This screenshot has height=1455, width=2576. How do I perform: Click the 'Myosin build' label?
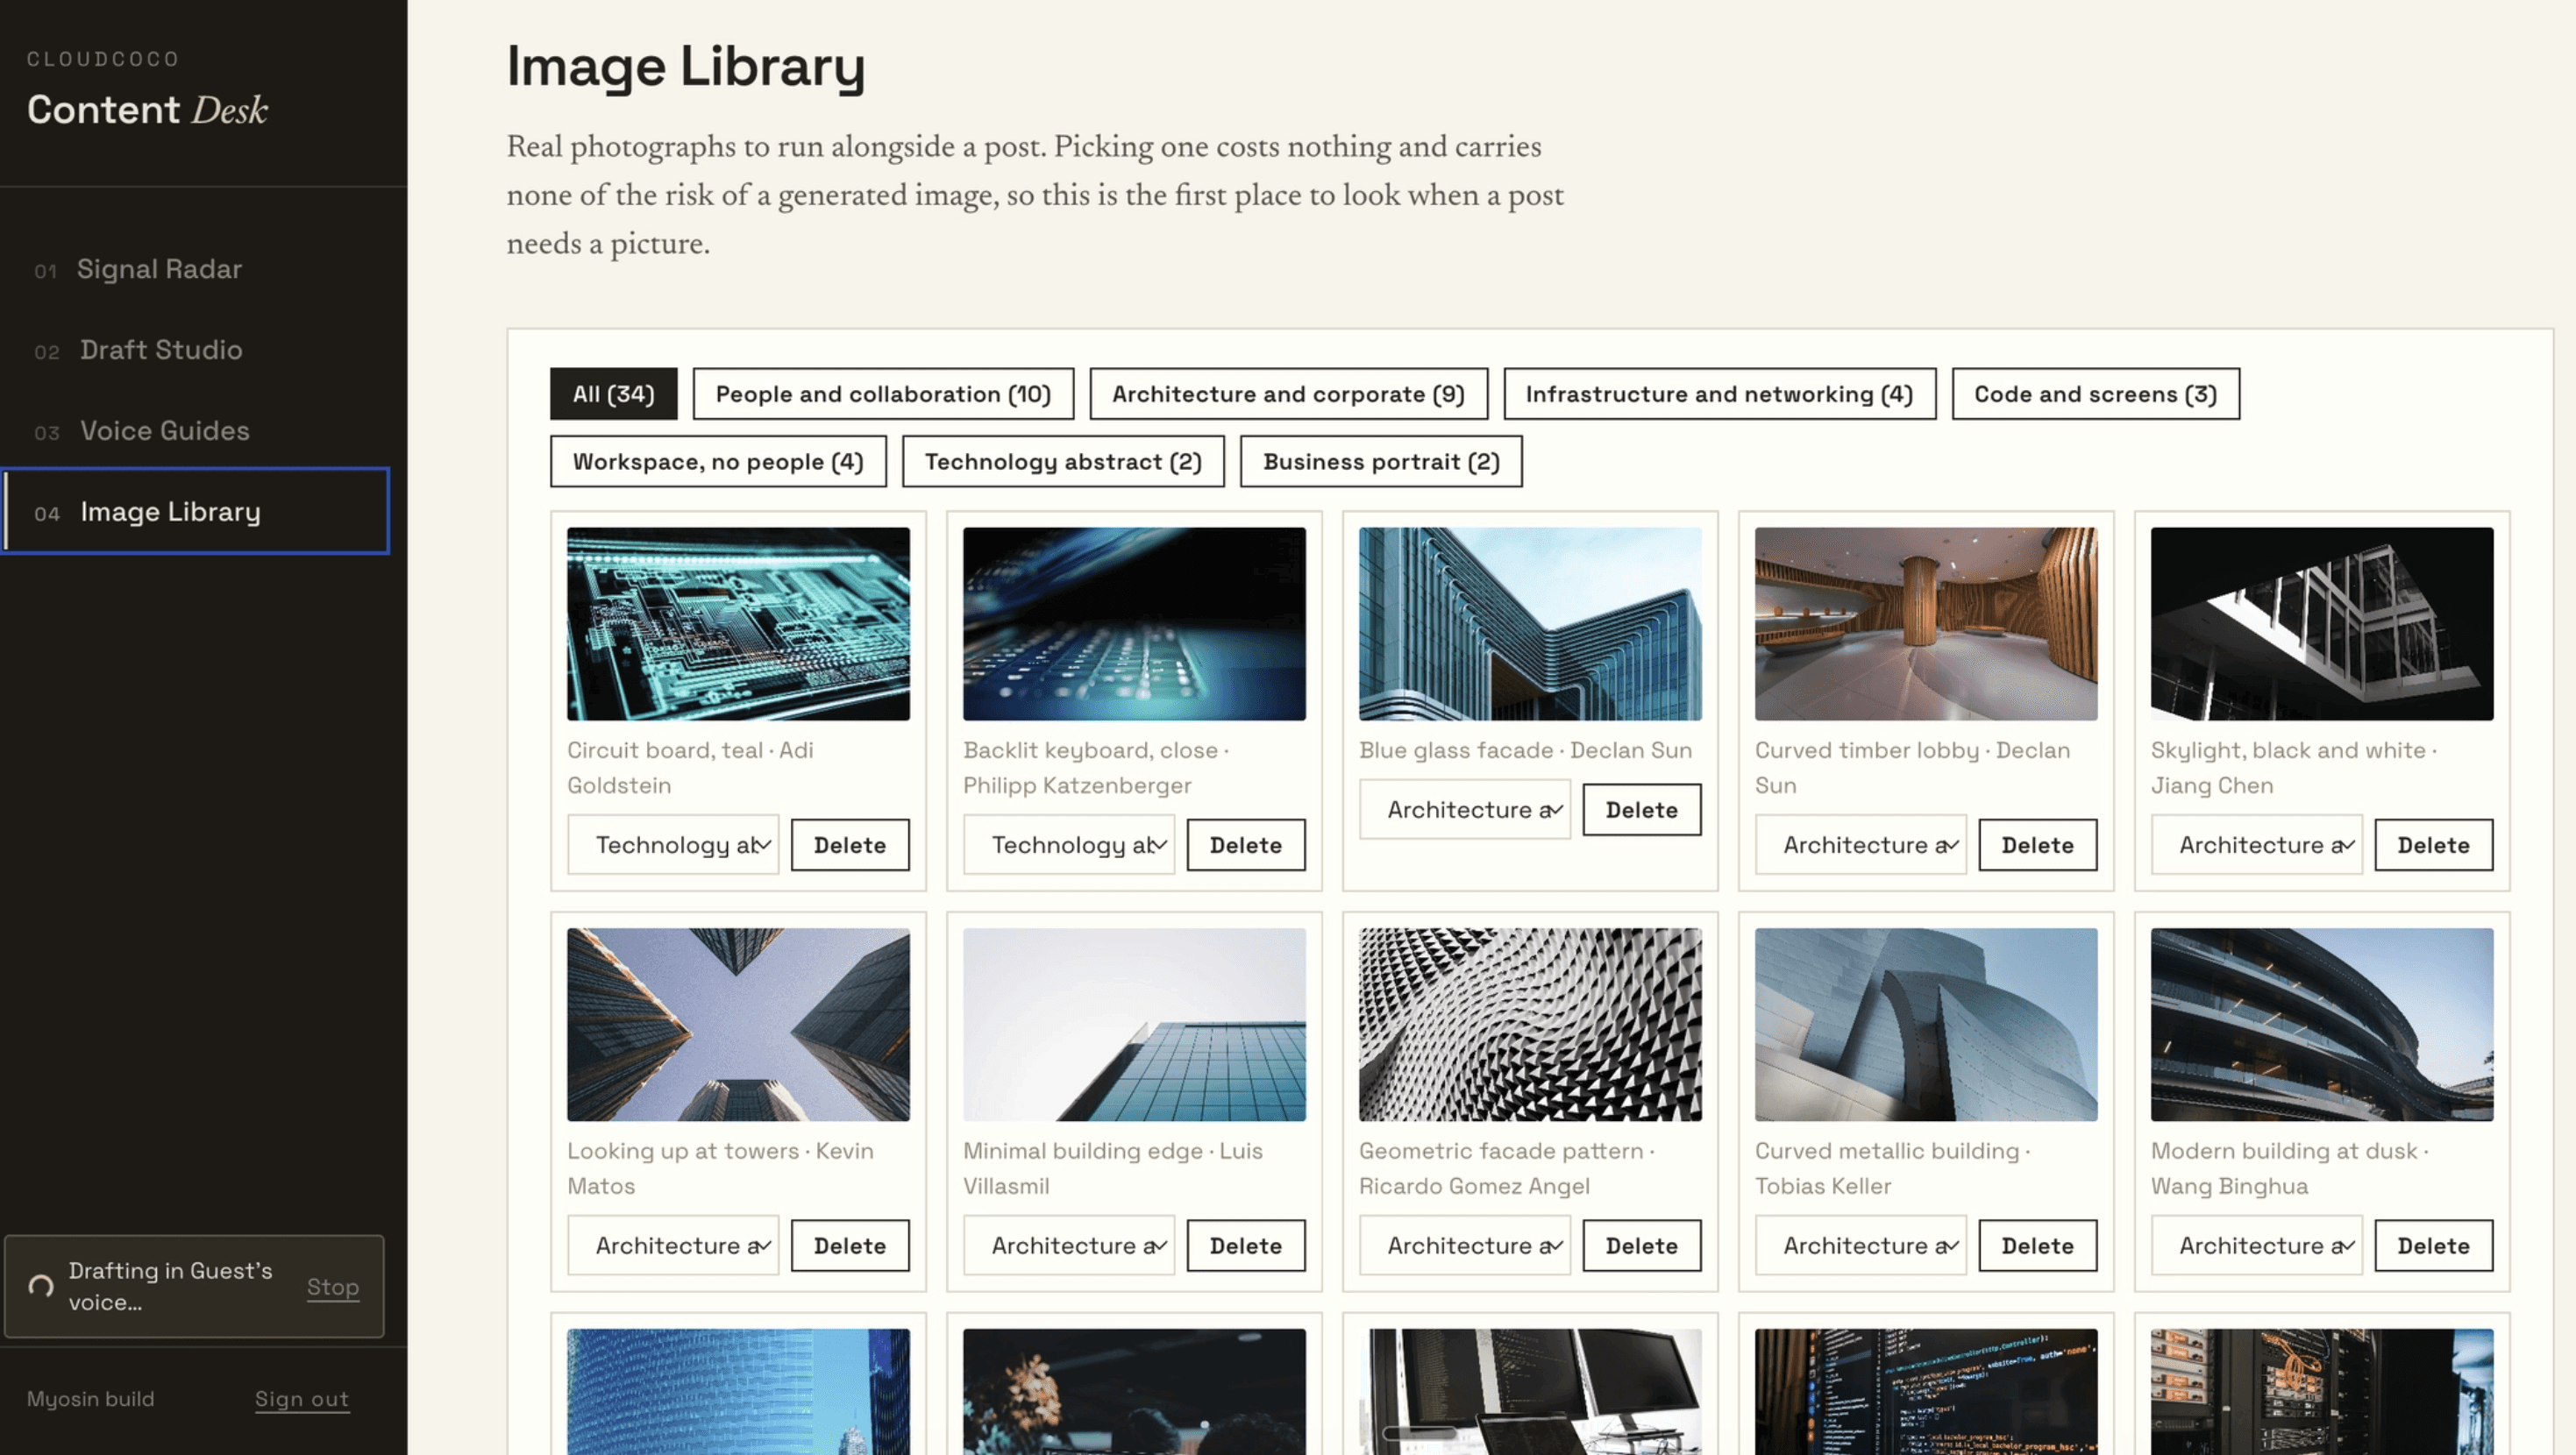point(91,1399)
